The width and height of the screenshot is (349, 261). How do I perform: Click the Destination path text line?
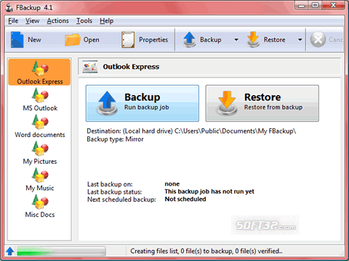[191, 131]
